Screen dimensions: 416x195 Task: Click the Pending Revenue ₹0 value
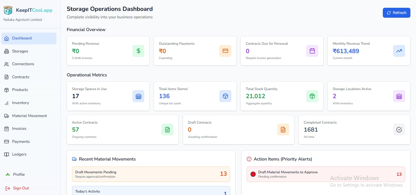pyautogui.click(x=76, y=51)
